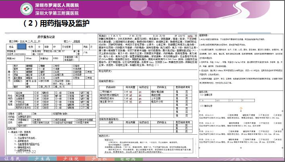Toggle the 完全自理 checked checkbox
Viewport: 285px width, 162px height.
(27, 81)
